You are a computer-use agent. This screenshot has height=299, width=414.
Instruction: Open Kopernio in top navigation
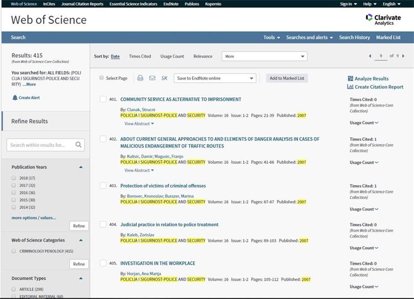tap(213, 4)
